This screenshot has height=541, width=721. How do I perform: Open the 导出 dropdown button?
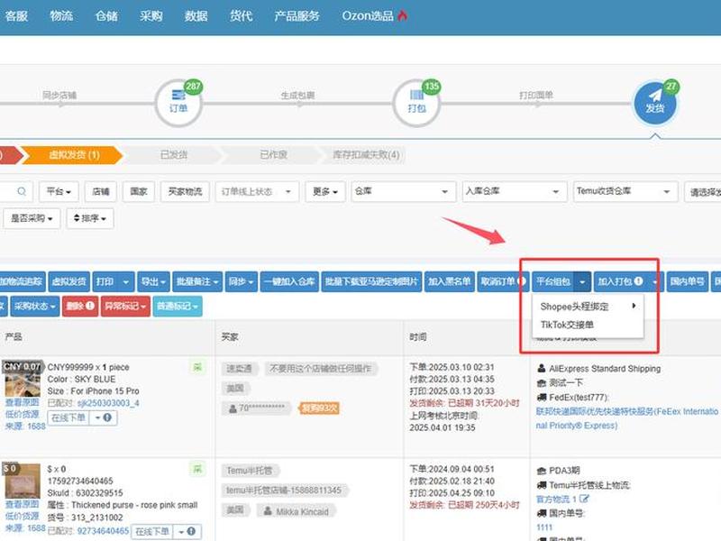[x=153, y=281]
